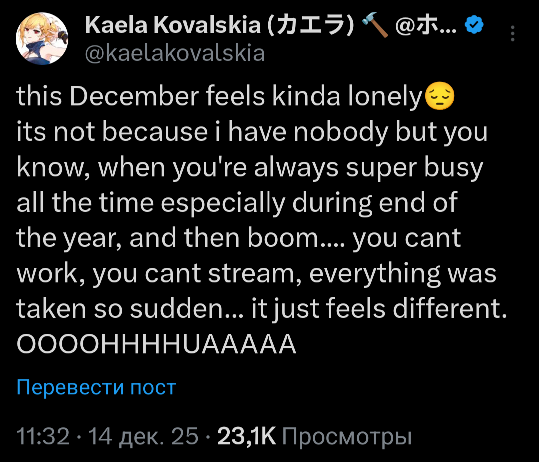Click the OOOOHHHHUAAAAA line of text
The height and width of the screenshot is (462, 539).
[157, 344]
